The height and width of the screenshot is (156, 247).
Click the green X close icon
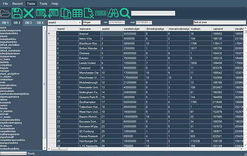[x=28, y=13]
